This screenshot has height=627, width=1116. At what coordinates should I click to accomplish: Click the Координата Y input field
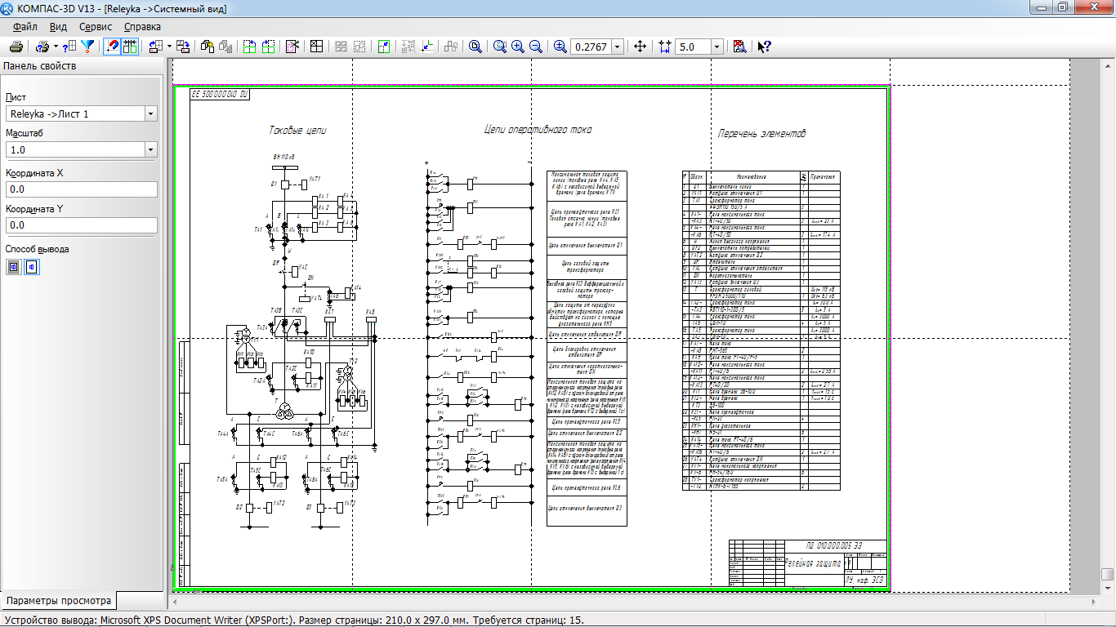tap(81, 225)
